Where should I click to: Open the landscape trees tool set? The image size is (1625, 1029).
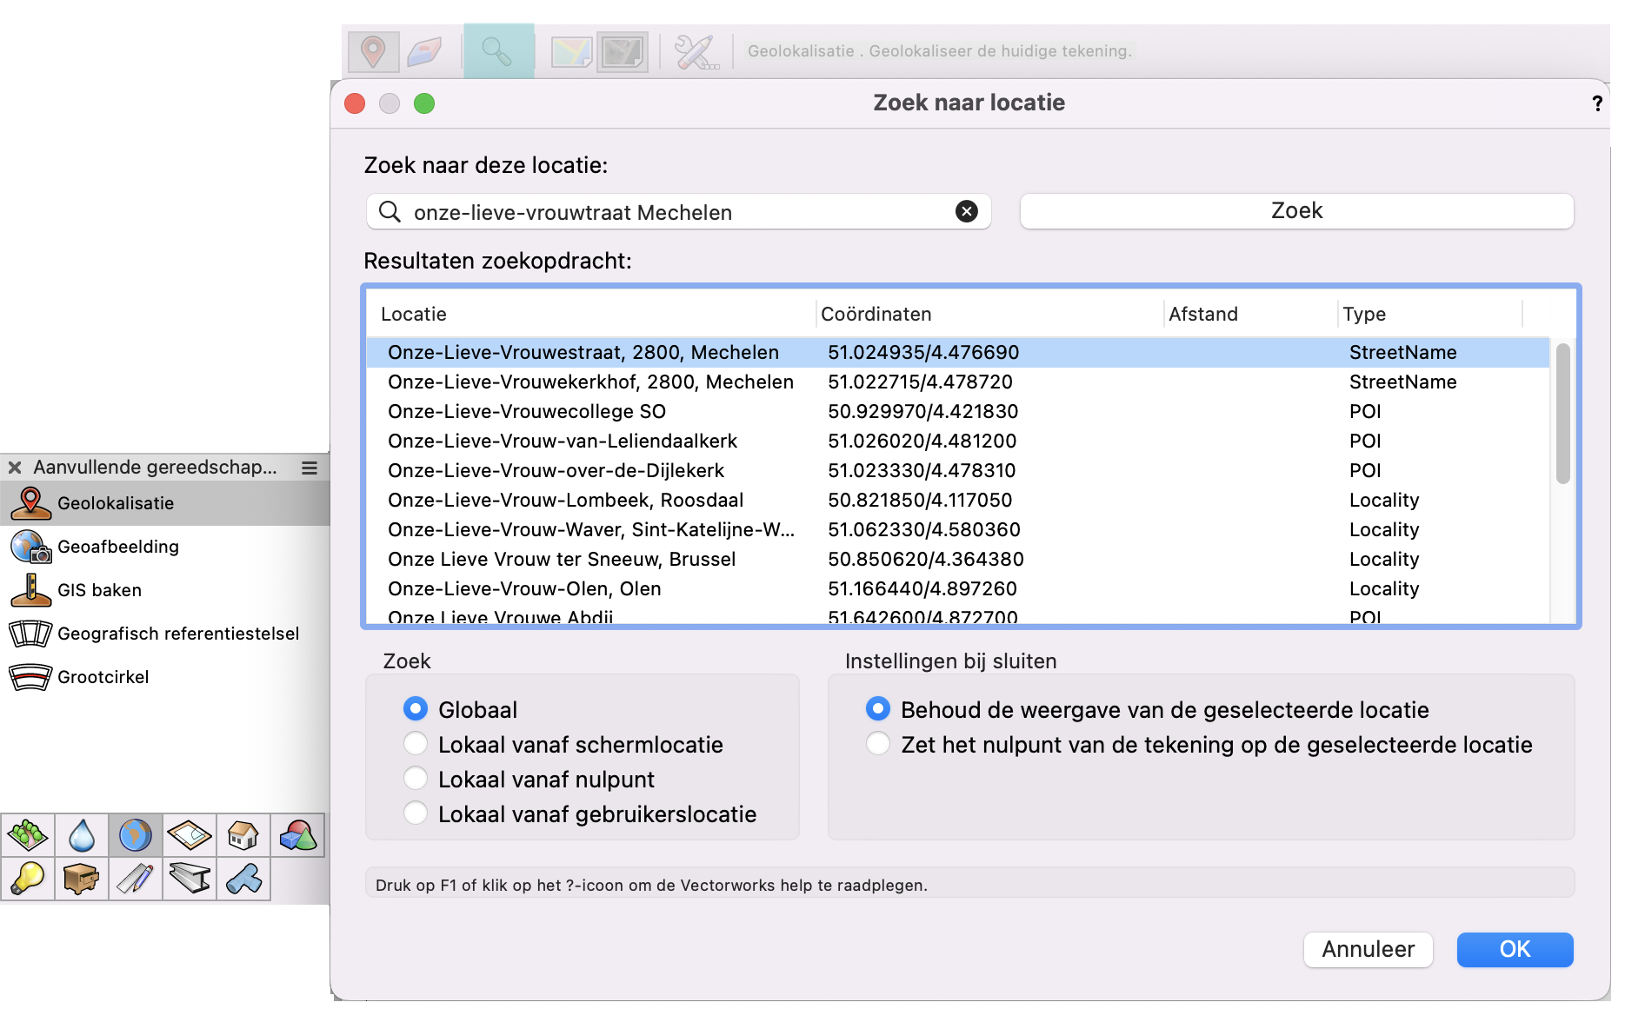coord(28,836)
